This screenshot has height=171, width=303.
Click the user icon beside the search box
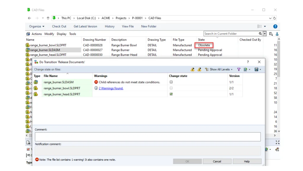(277, 34)
